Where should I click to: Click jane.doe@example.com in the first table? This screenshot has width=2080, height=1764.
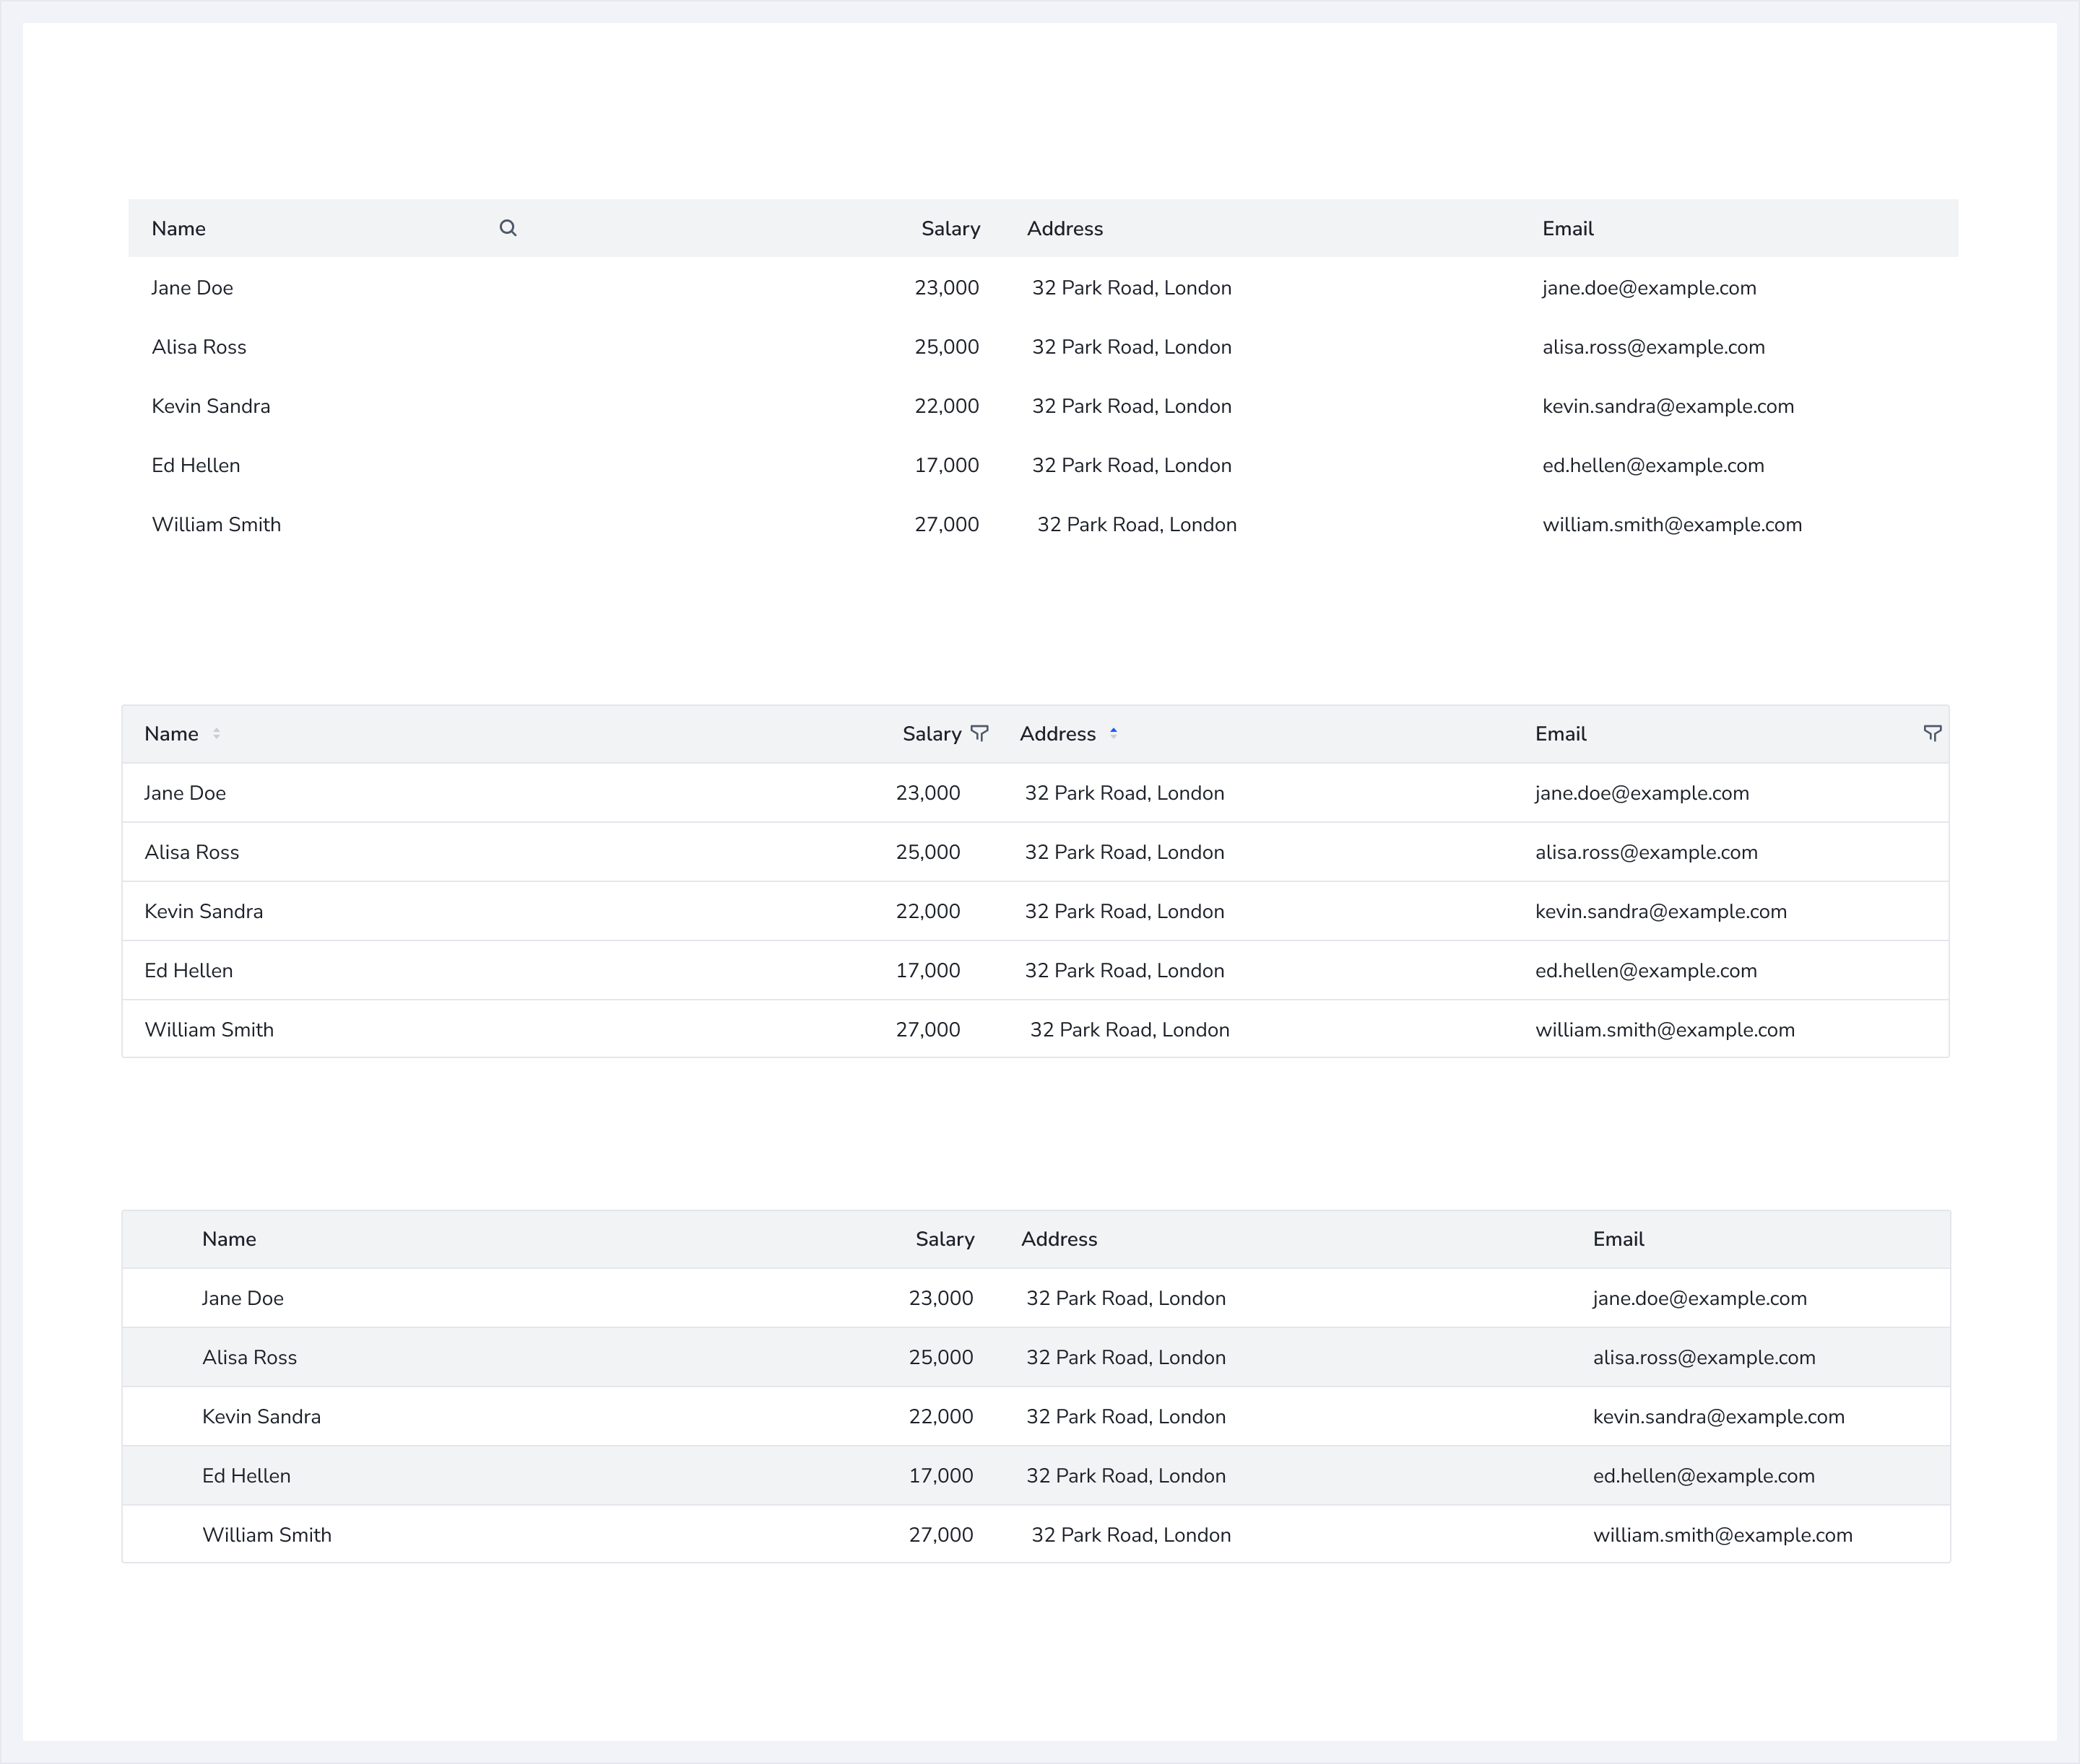(x=1648, y=288)
